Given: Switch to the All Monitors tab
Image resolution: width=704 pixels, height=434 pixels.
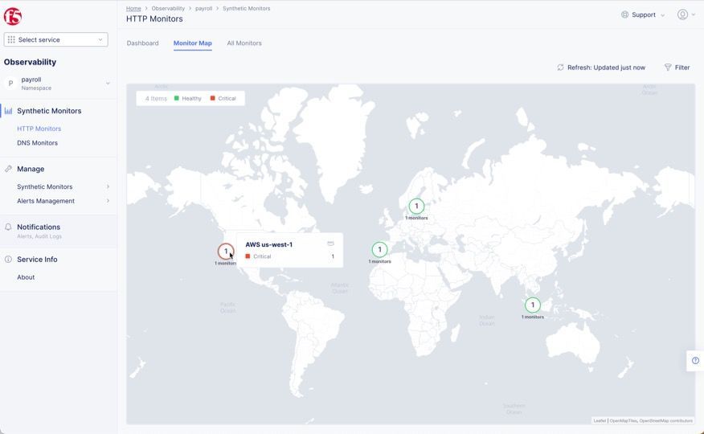Looking at the screenshot, I should [x=244, y=43].
